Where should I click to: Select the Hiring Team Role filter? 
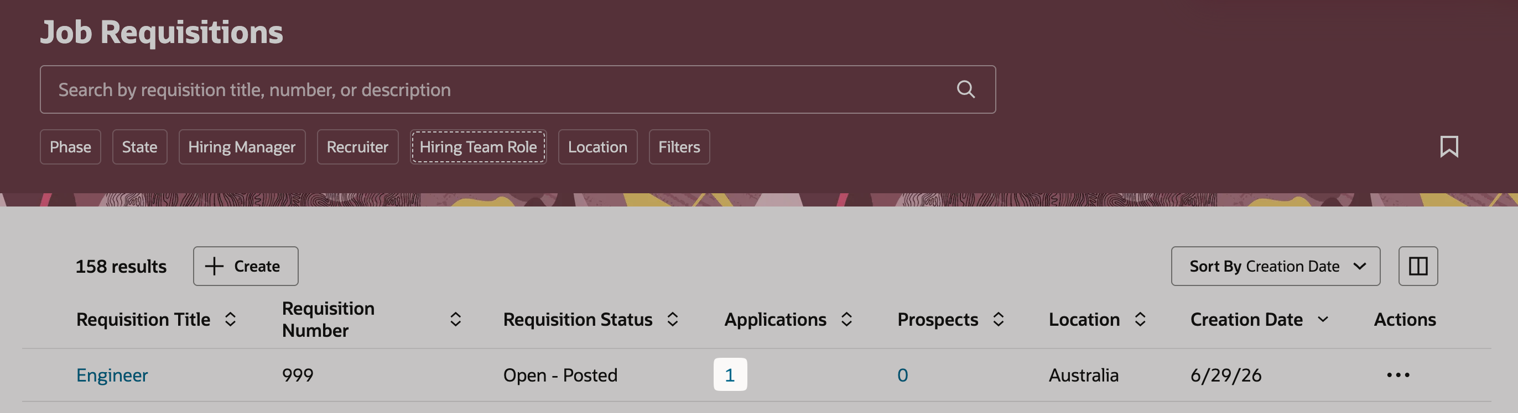[x=478, y=146]
